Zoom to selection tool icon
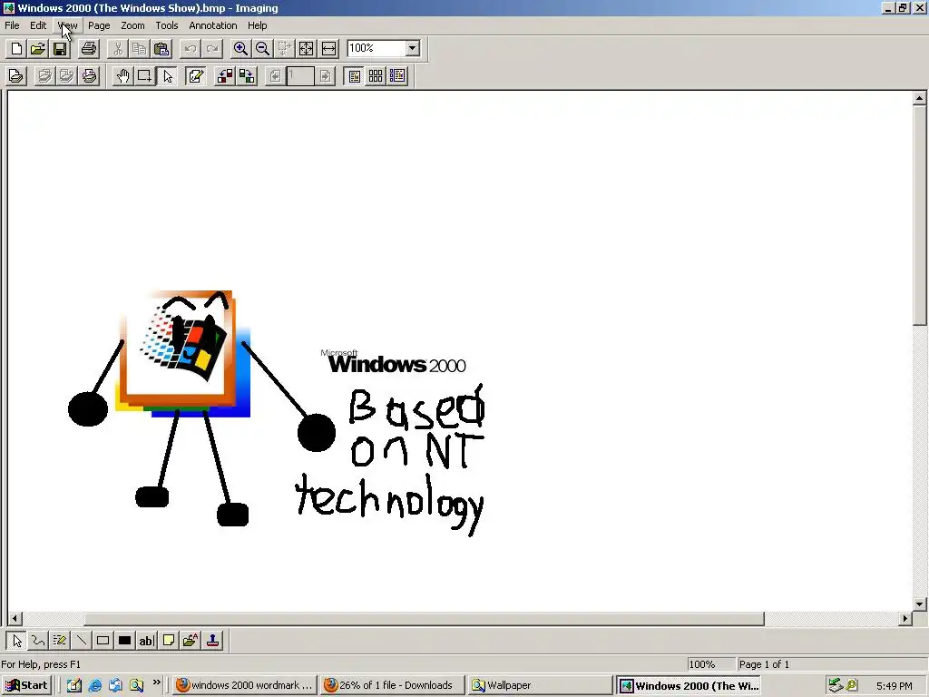 coord(284,49)
